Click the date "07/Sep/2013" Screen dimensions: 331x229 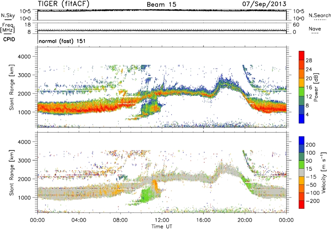pos(264,4)
